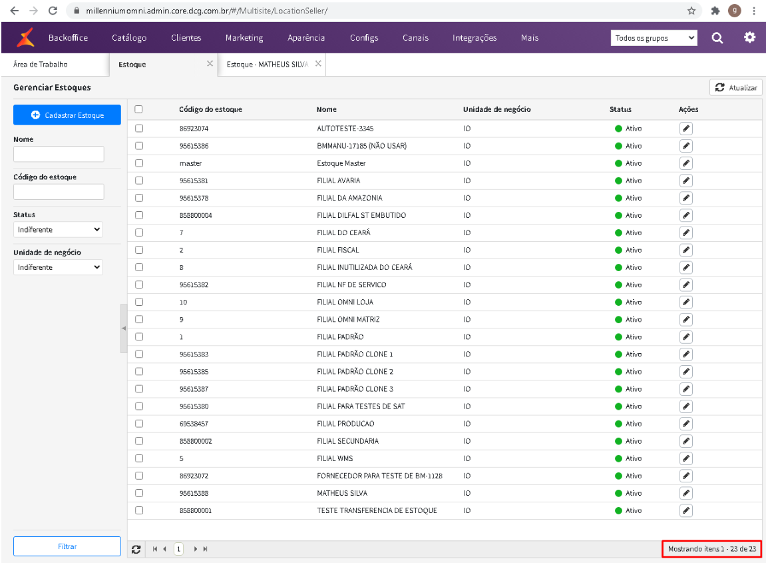This screenshot has height=563, width=766.
Task: Open the Status filter dropdown
Action: 59,229
